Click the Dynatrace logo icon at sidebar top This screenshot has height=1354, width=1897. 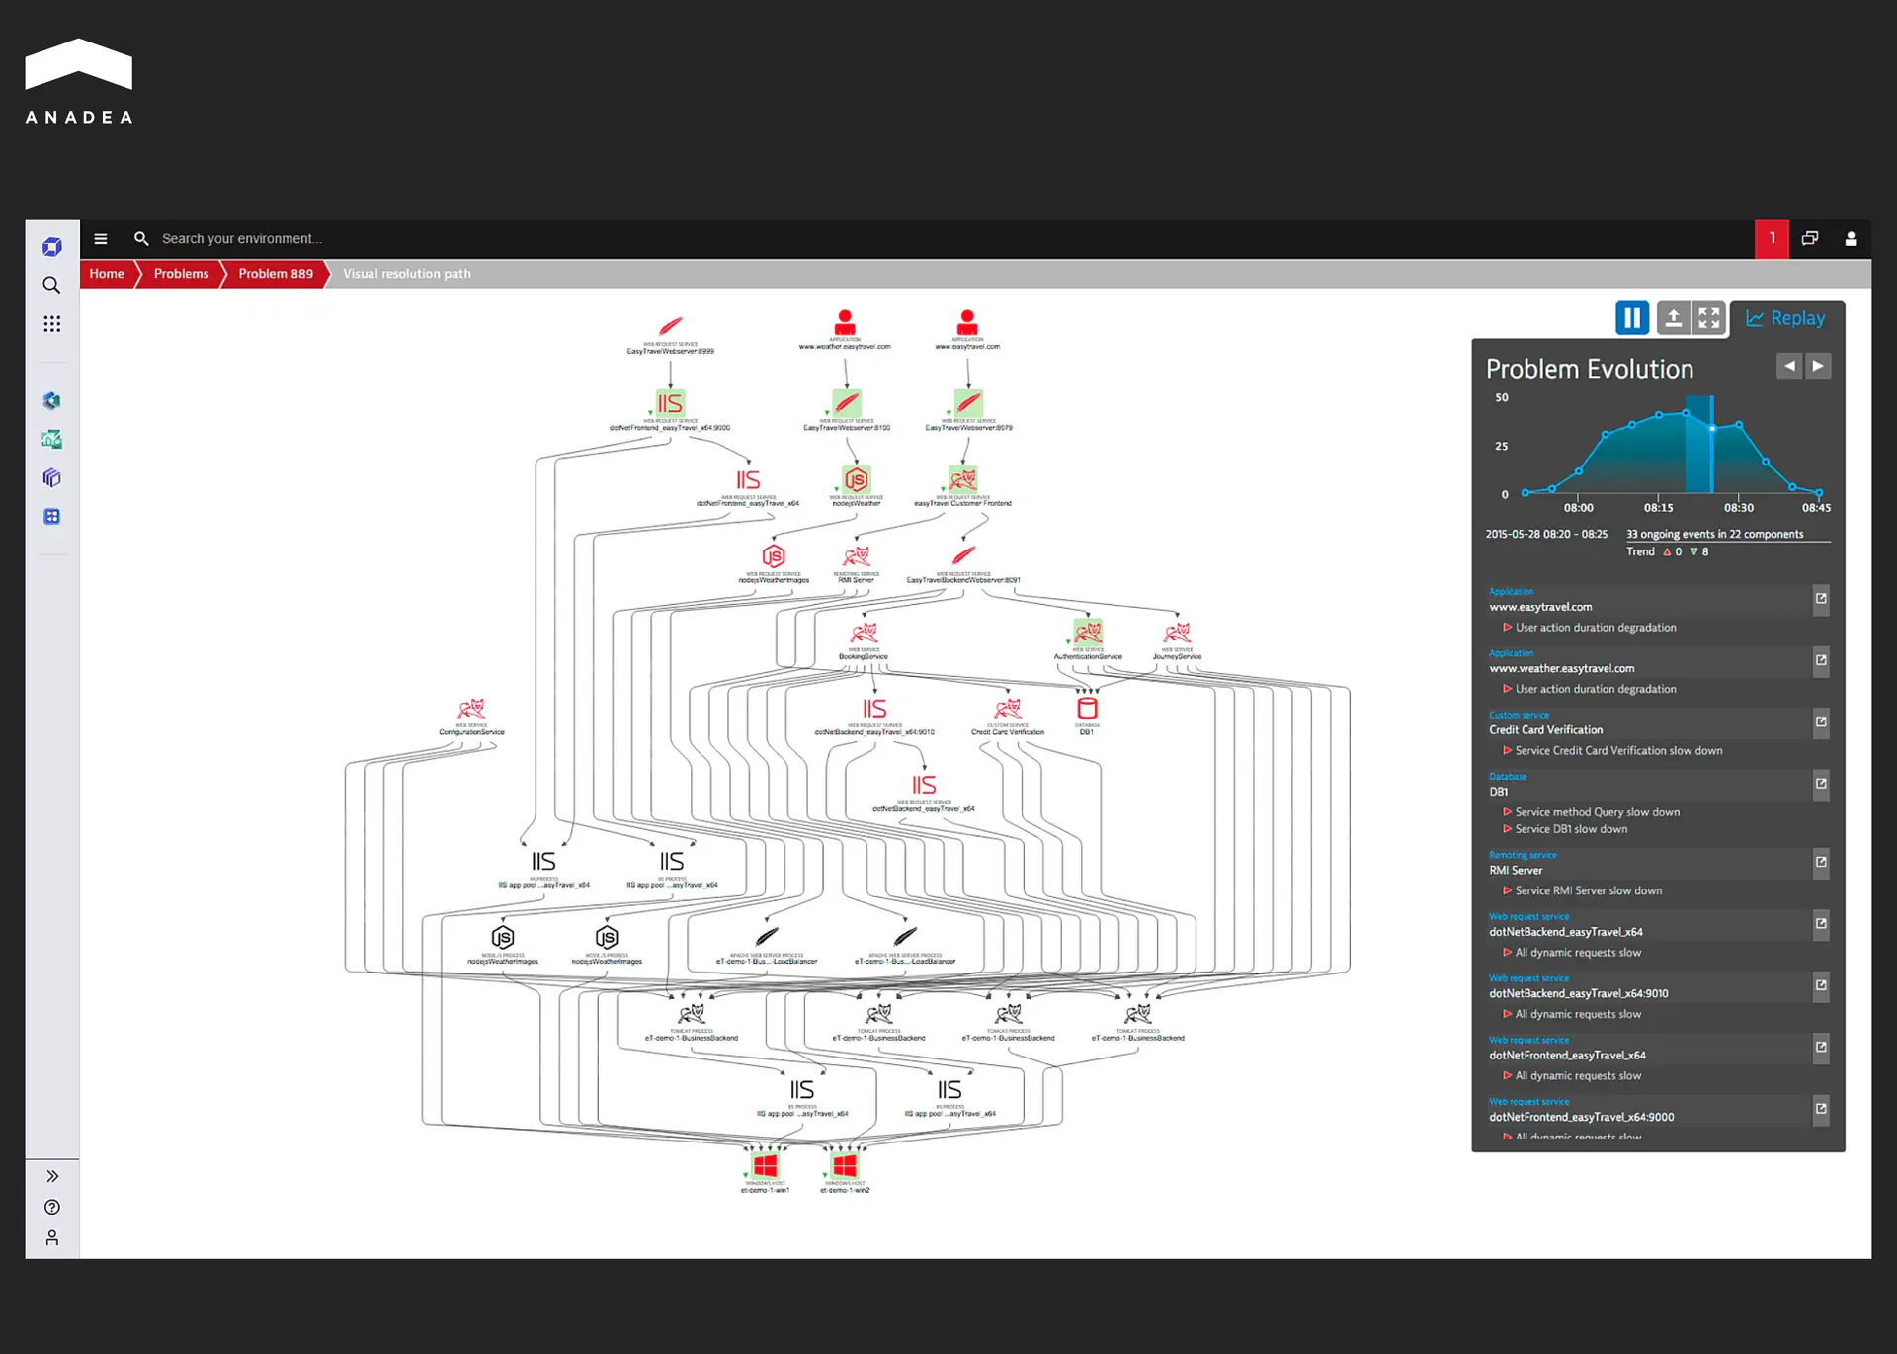point(51,246)
